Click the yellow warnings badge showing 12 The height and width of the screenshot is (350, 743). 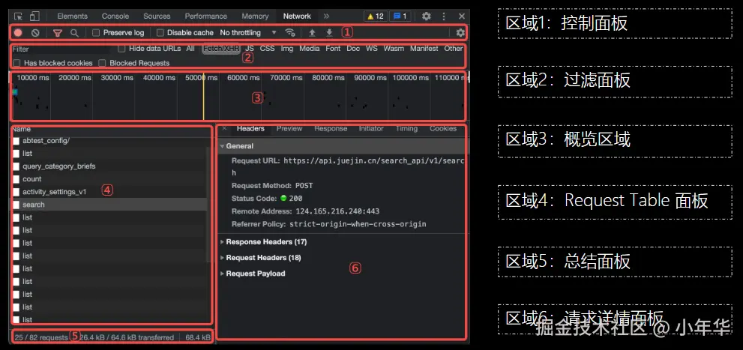tap(376, 16)
